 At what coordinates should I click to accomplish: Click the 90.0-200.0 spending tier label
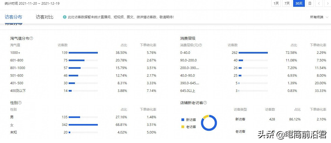pos(188,60)
